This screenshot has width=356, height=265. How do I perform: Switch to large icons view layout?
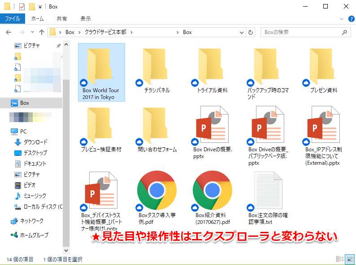pyautogui.click(x=350, y=259)
